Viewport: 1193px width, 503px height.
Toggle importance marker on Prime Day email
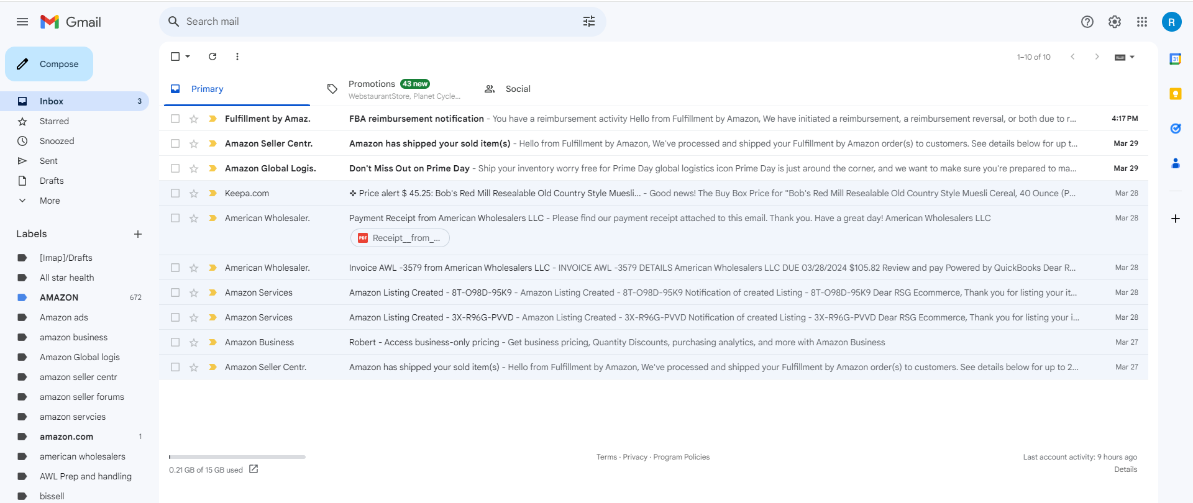pyautogui.click(x=213, y=168)
